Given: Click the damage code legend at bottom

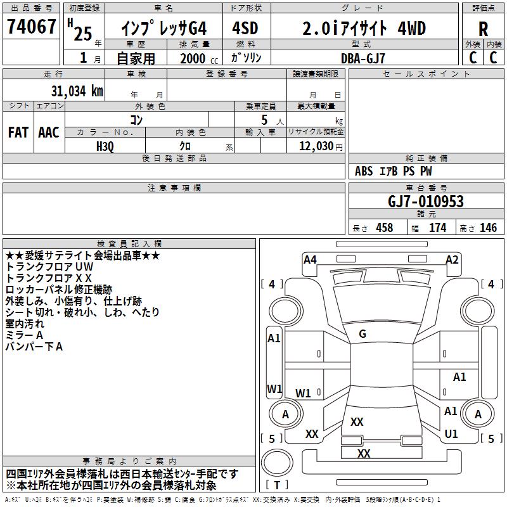Looking at the screenshot, I should (x=223, y=500).
